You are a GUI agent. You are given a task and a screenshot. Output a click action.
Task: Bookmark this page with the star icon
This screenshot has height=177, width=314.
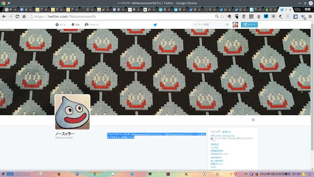(222, 16)
